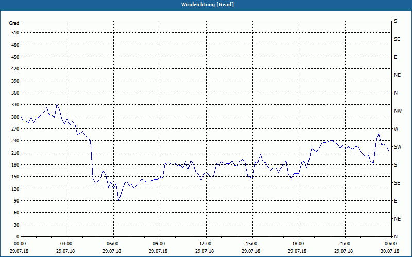412x257 pixels.
Task: Click the 'N' compass label at the 0 gridline
Action: tap(396, 237)
